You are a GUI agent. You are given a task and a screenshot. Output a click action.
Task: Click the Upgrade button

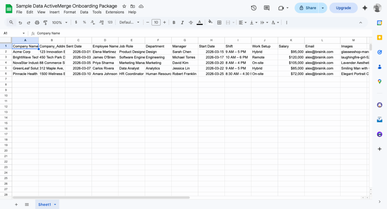(x=343, y=8)
